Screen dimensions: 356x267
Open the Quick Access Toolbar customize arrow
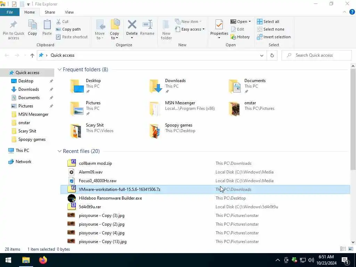[x=29, y=4]
